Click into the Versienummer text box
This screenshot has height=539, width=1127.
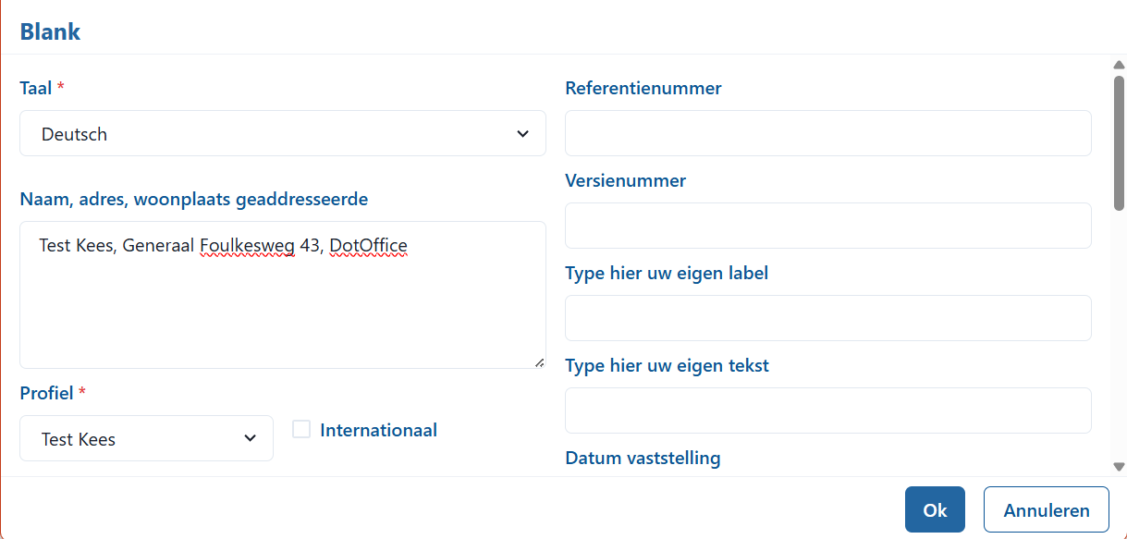point(827,227)
